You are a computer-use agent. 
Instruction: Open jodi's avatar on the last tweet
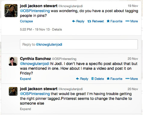13,91
